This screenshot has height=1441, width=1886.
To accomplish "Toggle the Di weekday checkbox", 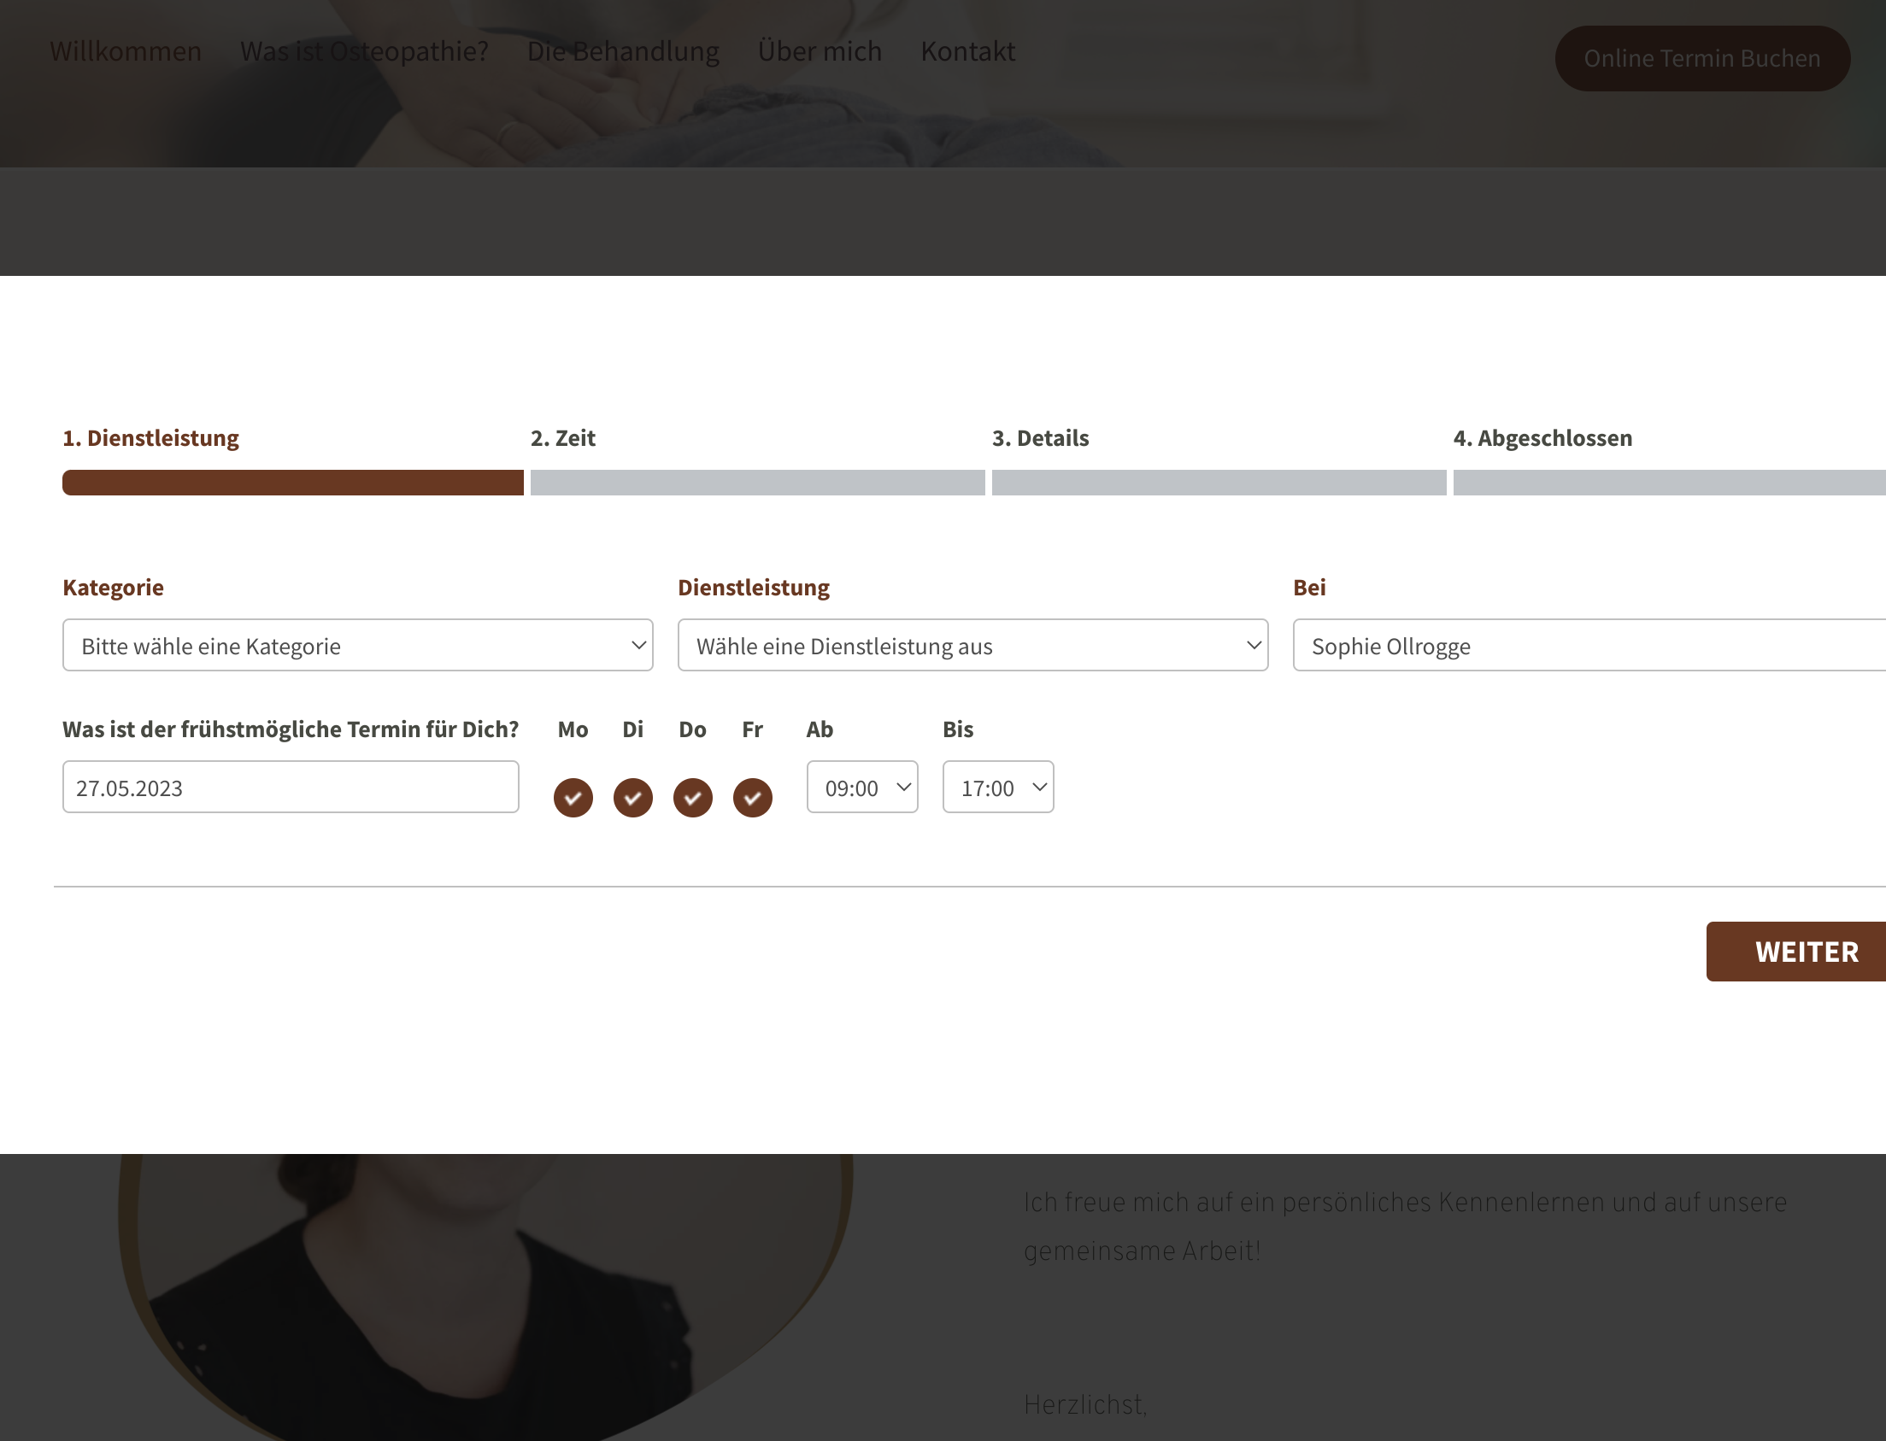I will [x=633, y=798].
